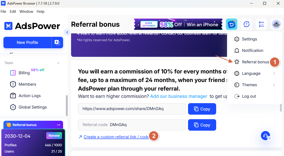
Task: Open the customer support chat bubble
Action: click(266, 136)
